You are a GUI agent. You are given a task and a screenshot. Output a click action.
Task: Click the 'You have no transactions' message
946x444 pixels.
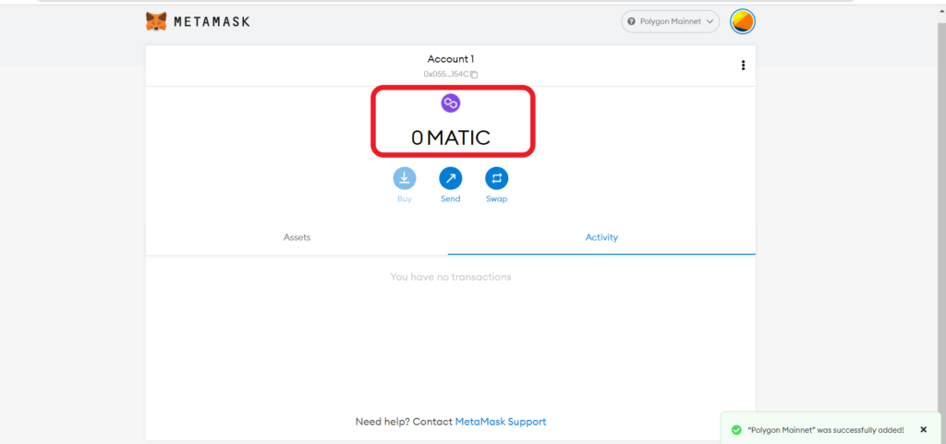(451, 277)
